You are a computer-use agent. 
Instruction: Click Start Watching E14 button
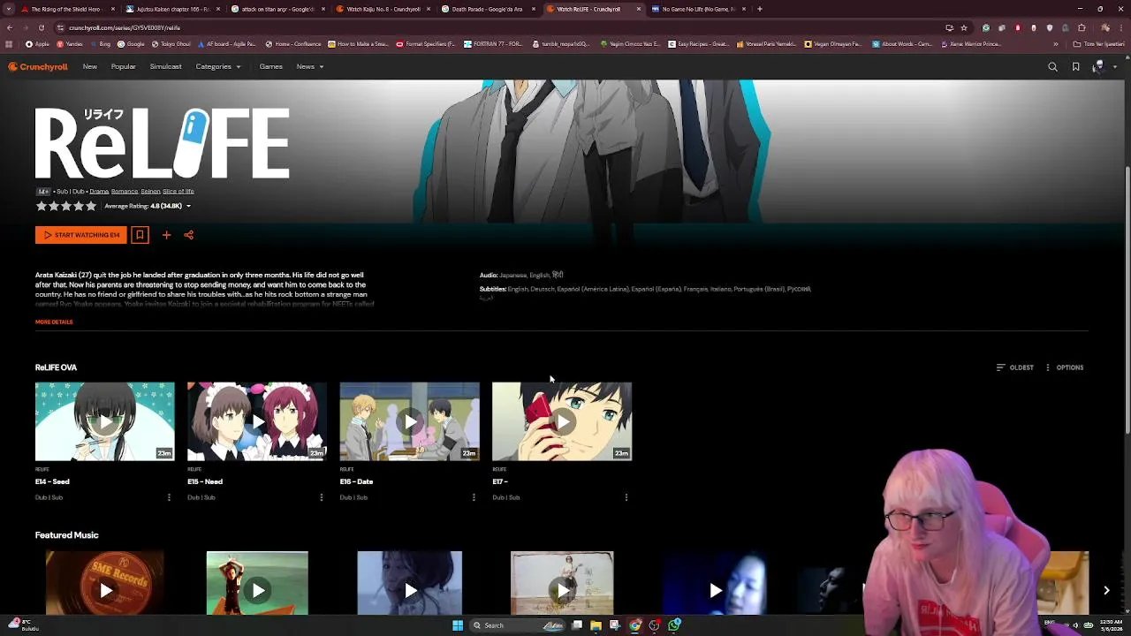click(x=80, y=235)
